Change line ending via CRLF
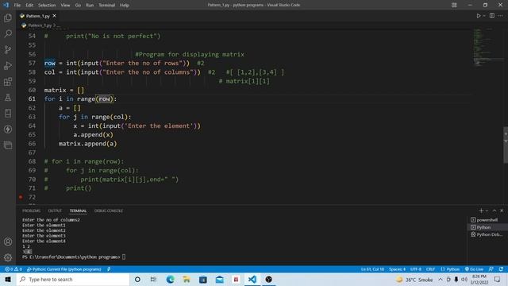 pos(430,269)
